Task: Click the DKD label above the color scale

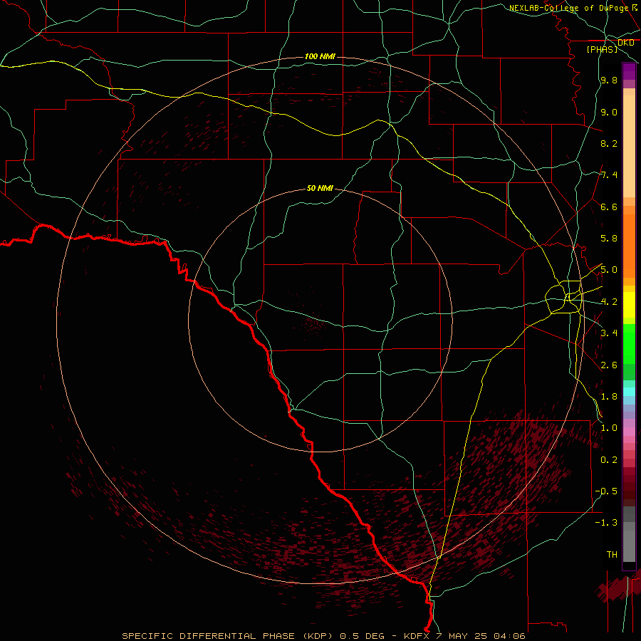Action: coord(625,43)
